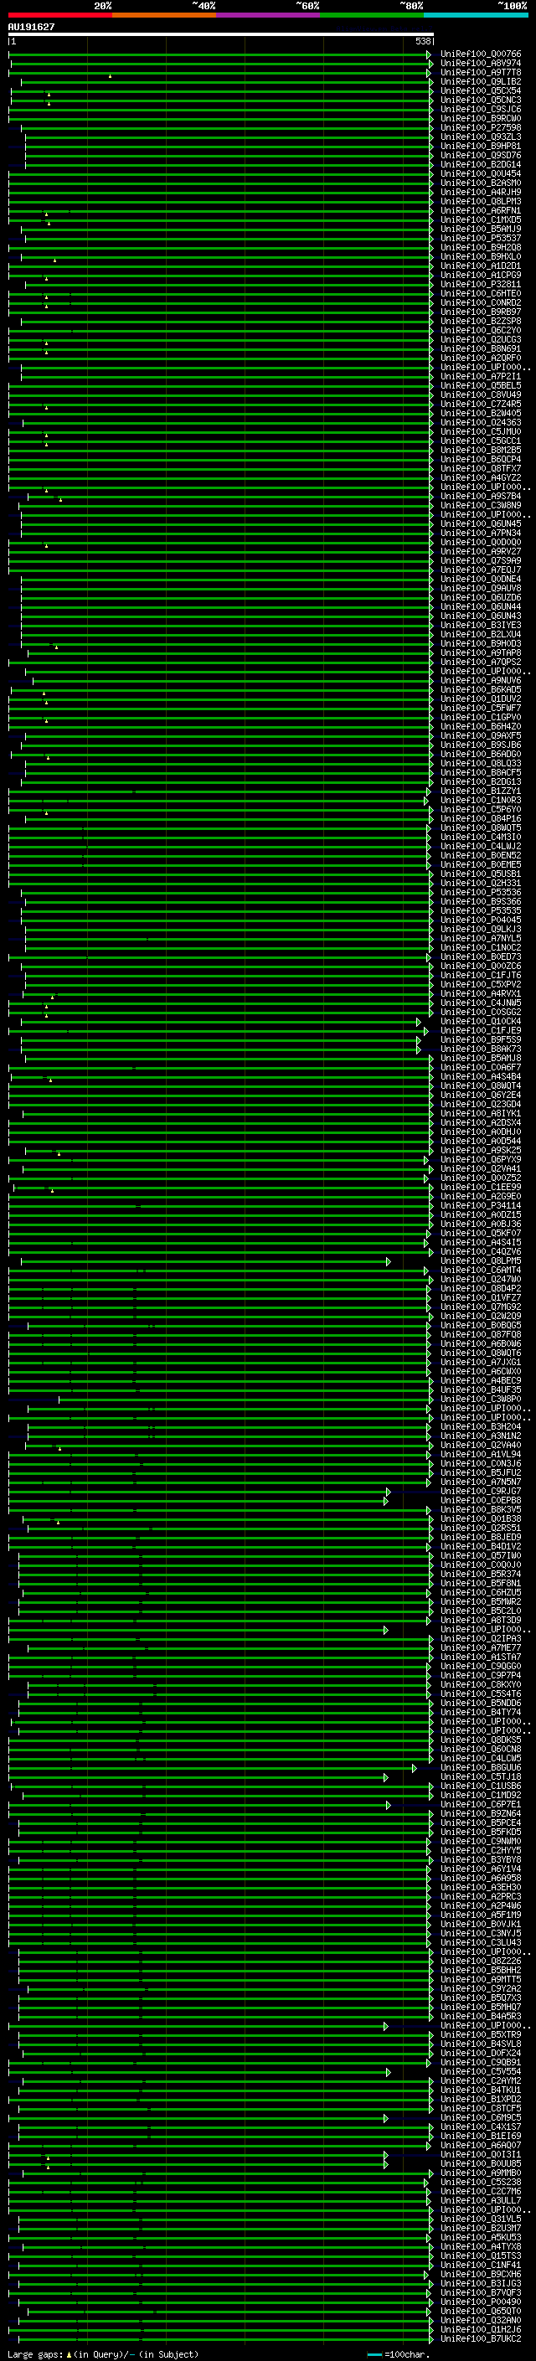Click the cyan ~100% legend color bar
Viewport: 536px width, 2361px height.
[x=476, y=15]
